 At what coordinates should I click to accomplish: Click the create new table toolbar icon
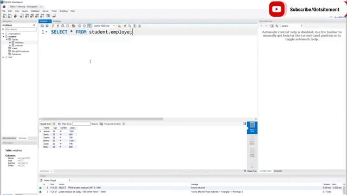tap(27, 16)
